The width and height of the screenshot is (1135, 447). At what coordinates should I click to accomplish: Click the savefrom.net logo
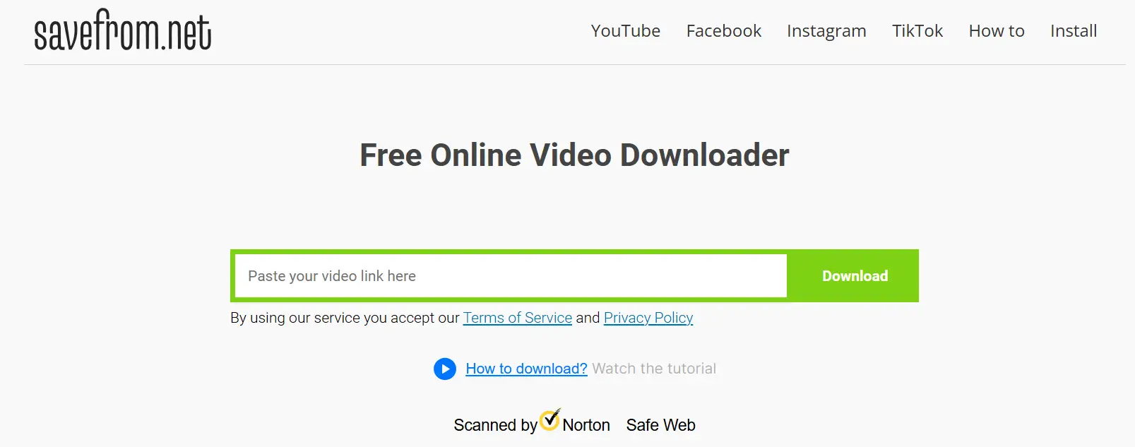[123, 30]
